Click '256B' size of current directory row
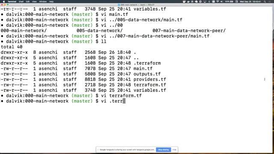Image resolution: width=274 pixels, height=154 pixels. pyautogui.click(x=90, y=52)
